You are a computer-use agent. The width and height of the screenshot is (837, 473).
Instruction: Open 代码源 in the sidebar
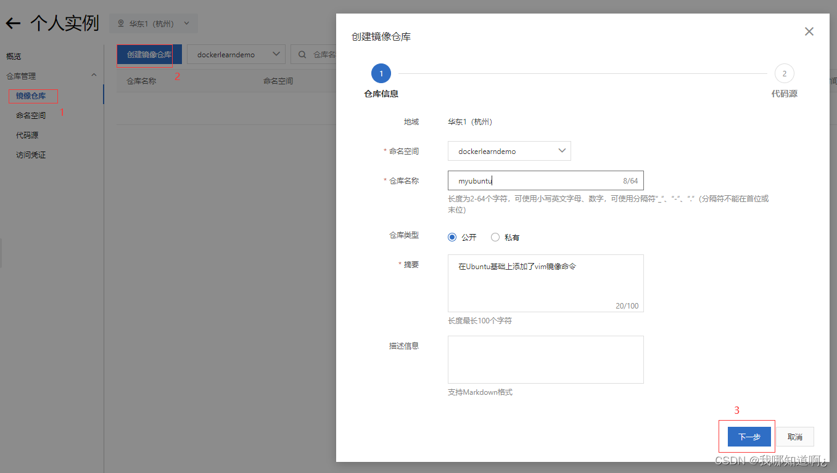pos(27,135)
